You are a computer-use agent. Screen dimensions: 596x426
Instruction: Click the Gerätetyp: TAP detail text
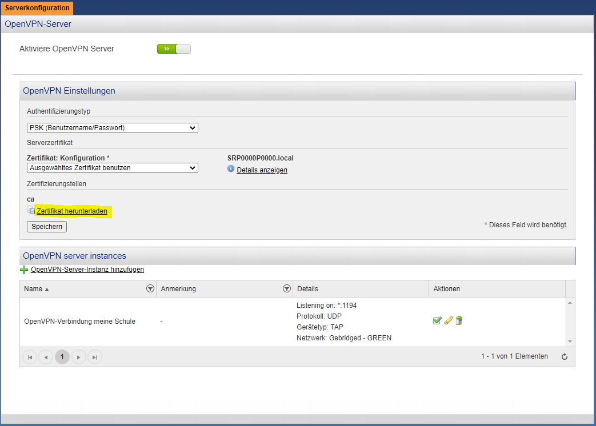coord(319,327)
